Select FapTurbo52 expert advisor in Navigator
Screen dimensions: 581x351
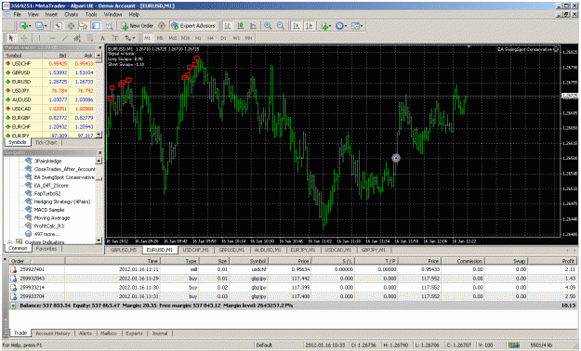[x=47, y=194]
